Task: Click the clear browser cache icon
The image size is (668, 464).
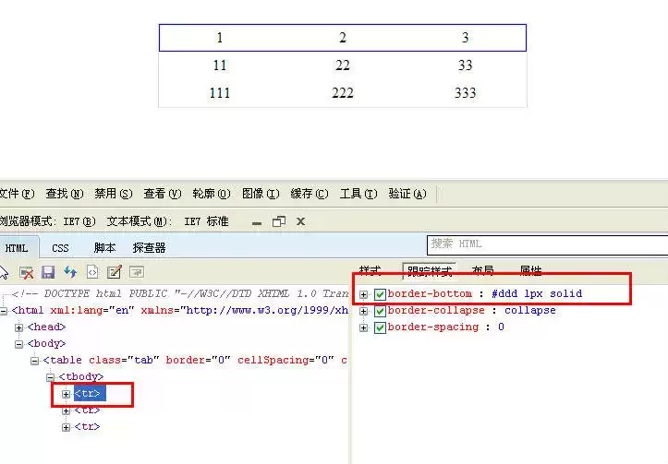Action: tap(26, 272)
